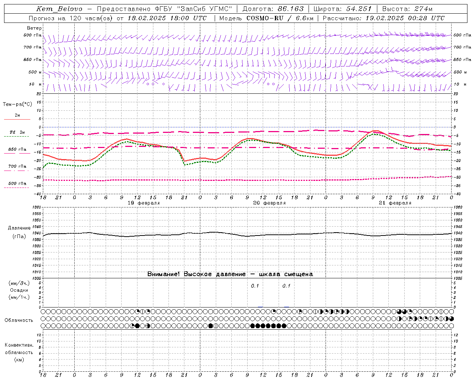Click the Облачность section label
This screenshot has width=473, height=378.
pos(19,320)
